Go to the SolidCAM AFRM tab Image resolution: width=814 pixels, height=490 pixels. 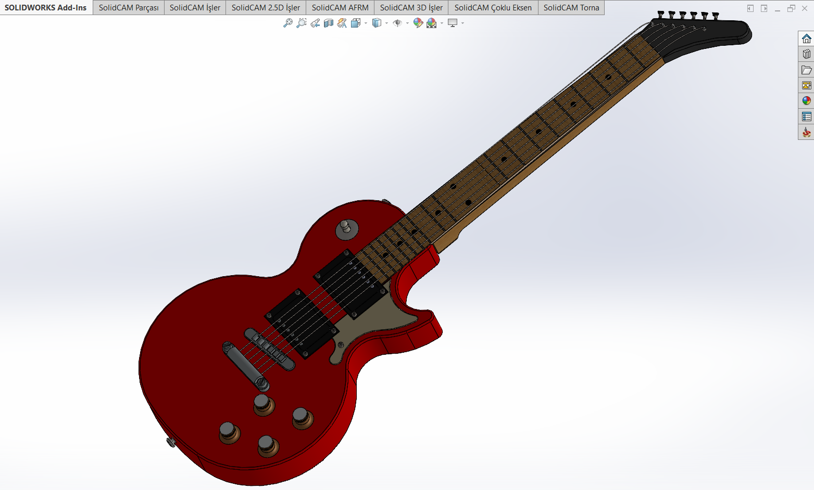[x=340, y=7]
